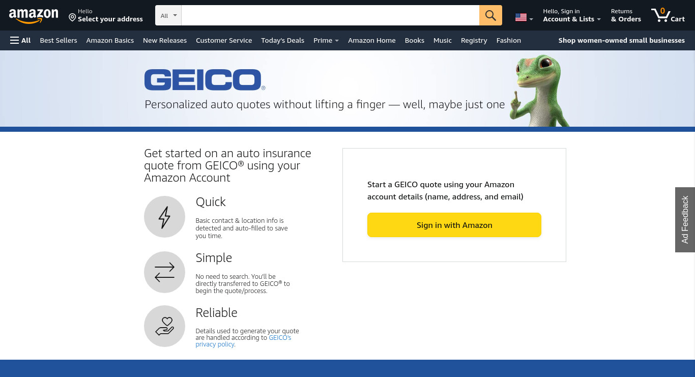Viewport: 695px width, 377px height.
Task: Open the Amazon Home nav item
Action: click(x=372, y=40)
